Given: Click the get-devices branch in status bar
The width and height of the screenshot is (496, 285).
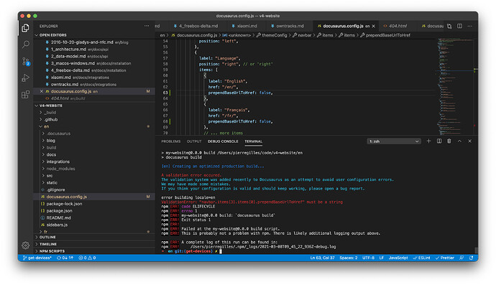Looking at the screenshot, I should pos(37,258).
